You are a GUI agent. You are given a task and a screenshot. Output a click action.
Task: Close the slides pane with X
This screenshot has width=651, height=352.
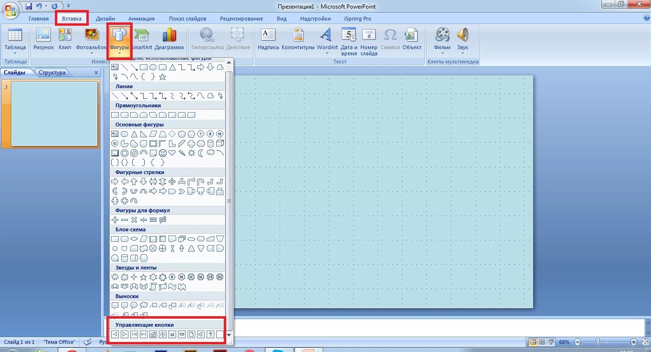coord(96,72)
